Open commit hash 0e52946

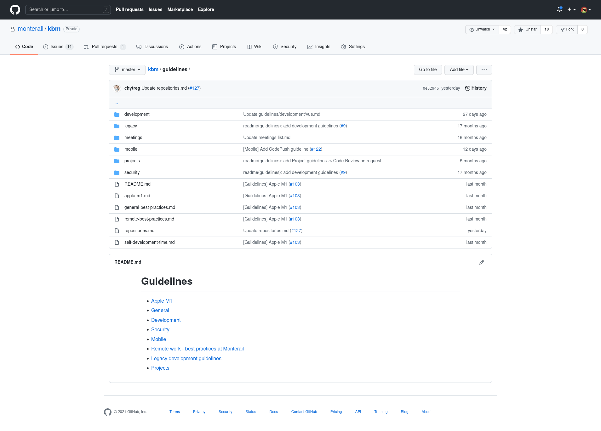431,88
